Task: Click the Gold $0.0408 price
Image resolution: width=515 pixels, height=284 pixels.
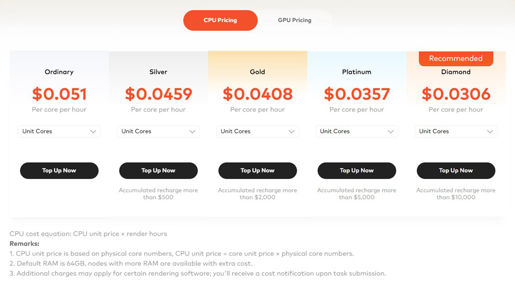Action: click(x=257, y=94)
